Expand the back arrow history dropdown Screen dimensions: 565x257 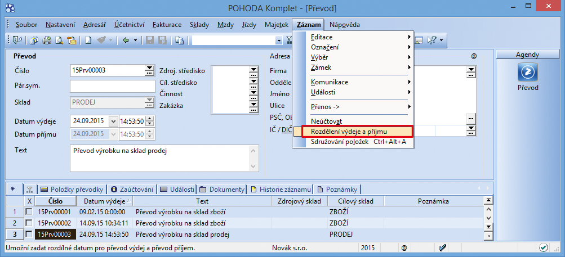136,40
